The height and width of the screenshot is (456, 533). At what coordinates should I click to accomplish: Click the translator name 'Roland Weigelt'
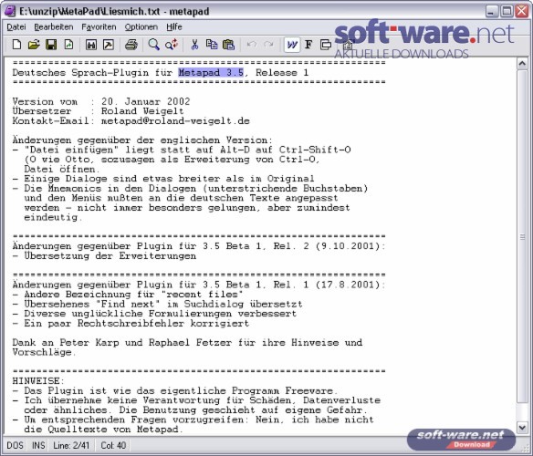pyautogui.click(x=142, y=111)
